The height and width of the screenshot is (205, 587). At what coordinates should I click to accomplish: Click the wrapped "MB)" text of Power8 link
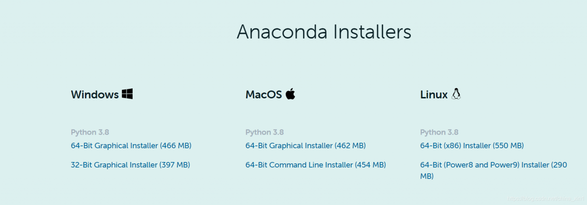point(427,176)
